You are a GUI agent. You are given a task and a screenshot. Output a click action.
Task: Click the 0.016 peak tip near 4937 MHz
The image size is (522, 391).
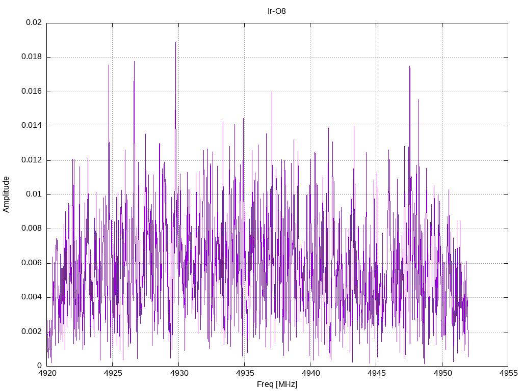pyautogui.click(x=272, y=92)
